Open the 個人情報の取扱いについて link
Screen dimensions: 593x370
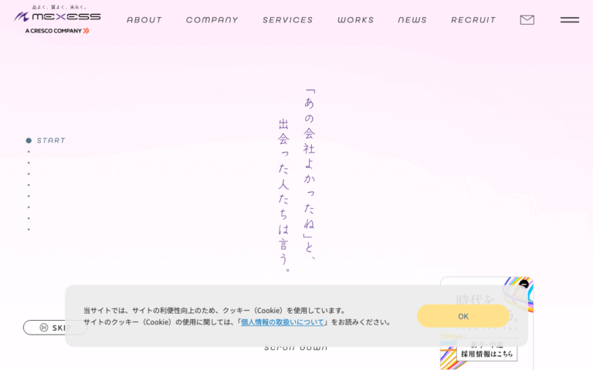[x=283, y=322]
